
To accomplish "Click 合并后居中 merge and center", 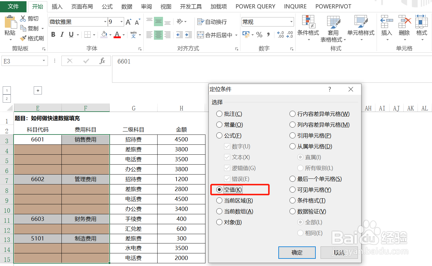I will 214,35.
